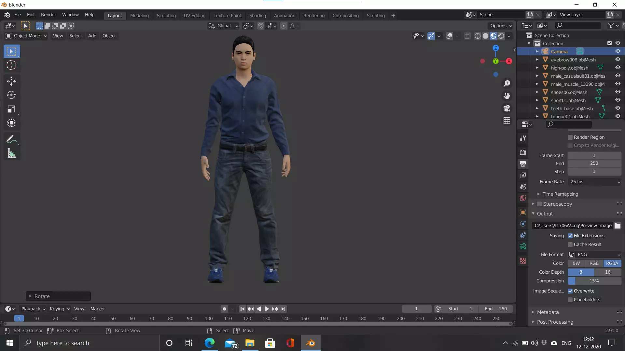Select the Move tool in left toolbar
625x351 pixels.
tap(11, 81)
